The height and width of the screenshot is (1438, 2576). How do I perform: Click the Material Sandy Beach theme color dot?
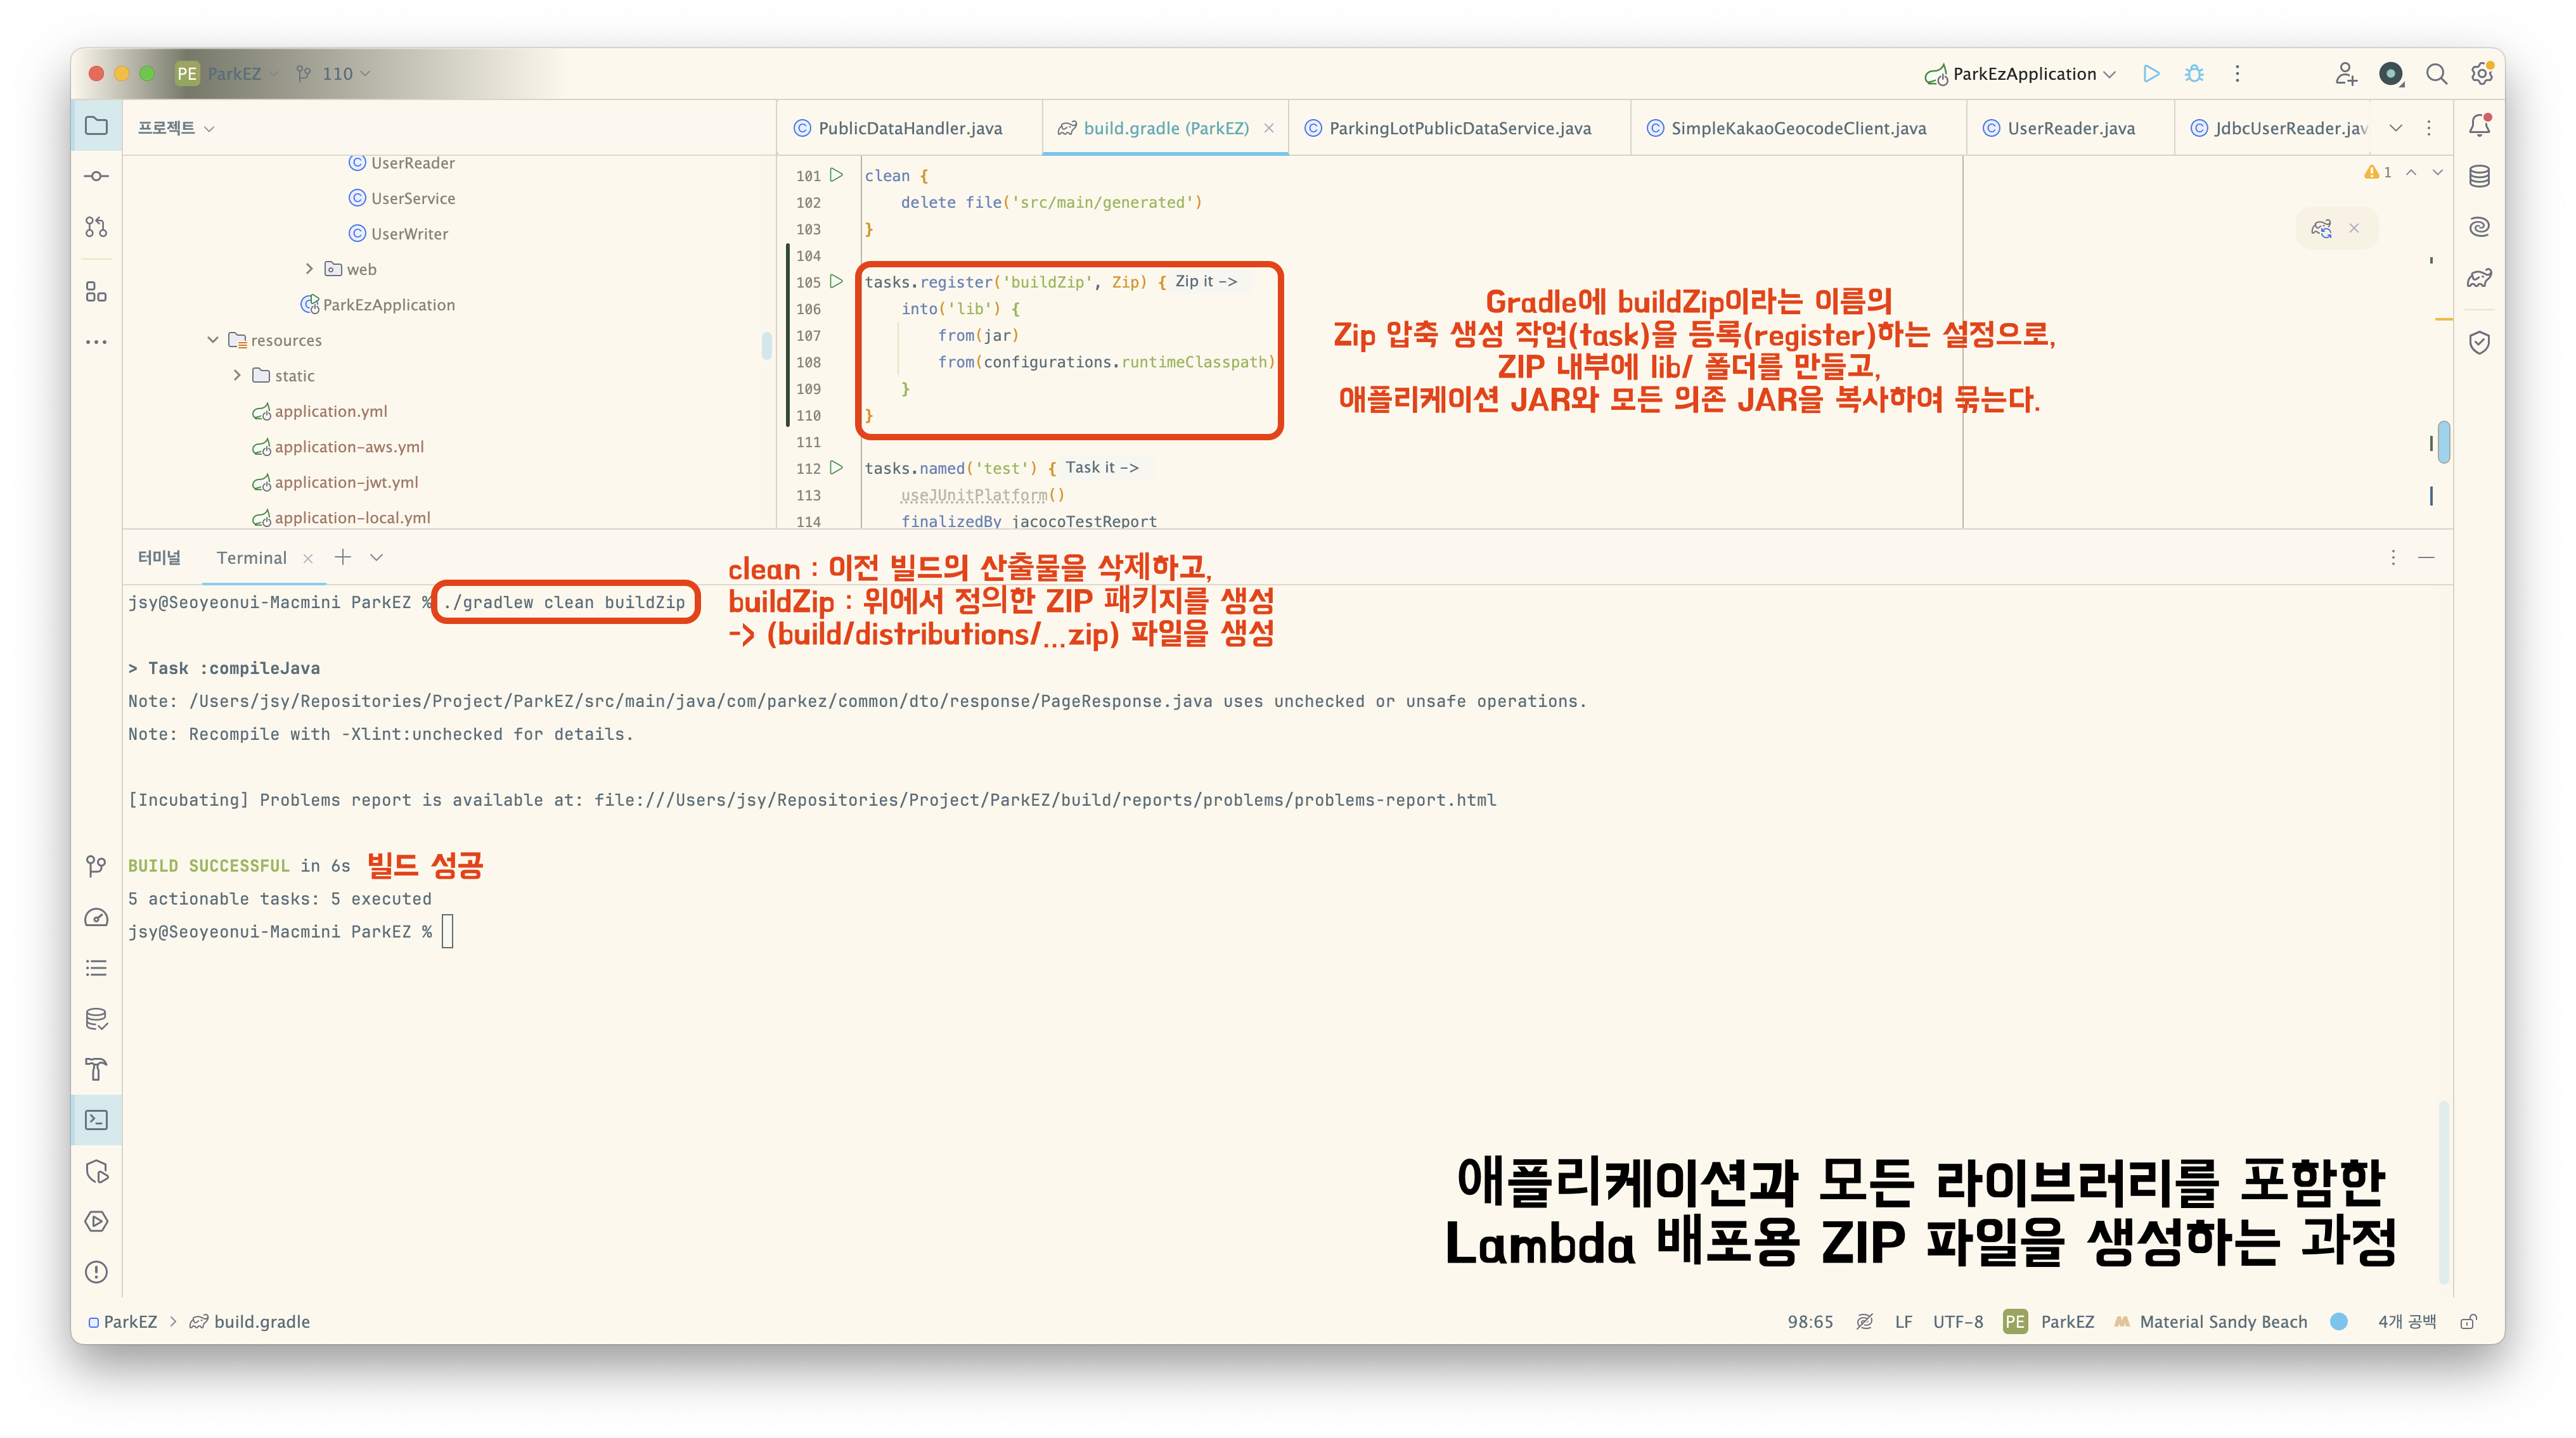point(2338,1321)
